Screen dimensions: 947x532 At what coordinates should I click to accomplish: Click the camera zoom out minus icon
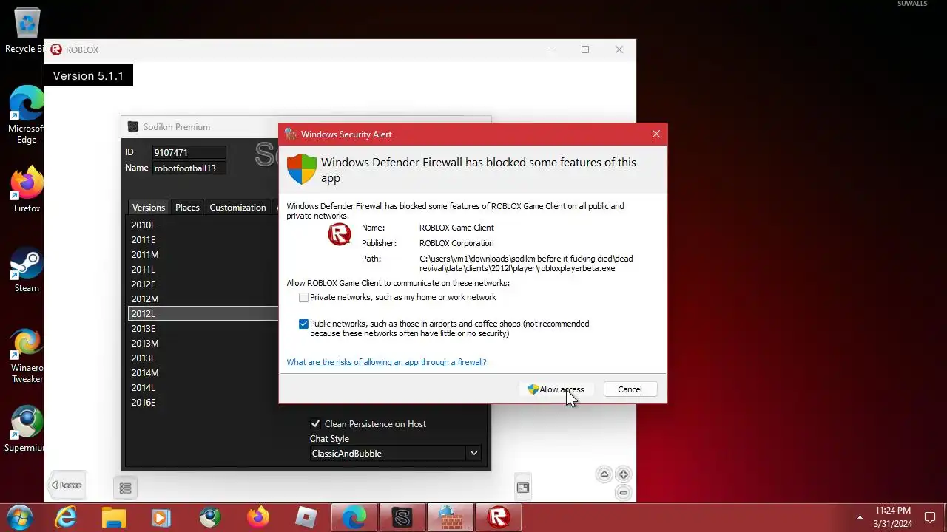coord(624,492)
